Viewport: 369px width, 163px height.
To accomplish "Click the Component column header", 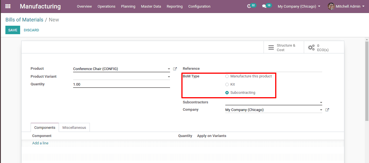I will pyautogui.click(x=42, y=136).
